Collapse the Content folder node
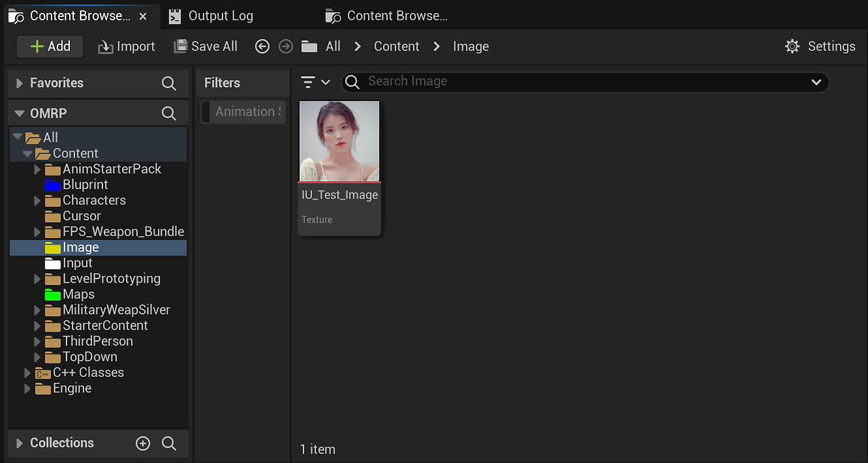Image resolution: width=868 pixels, height=463 pixels. point(28,153)
